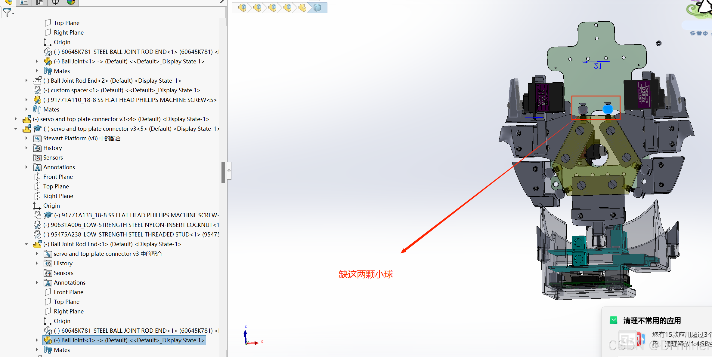Click the Sensors icon under Stewart Platform mates

[x=37, y=158]
